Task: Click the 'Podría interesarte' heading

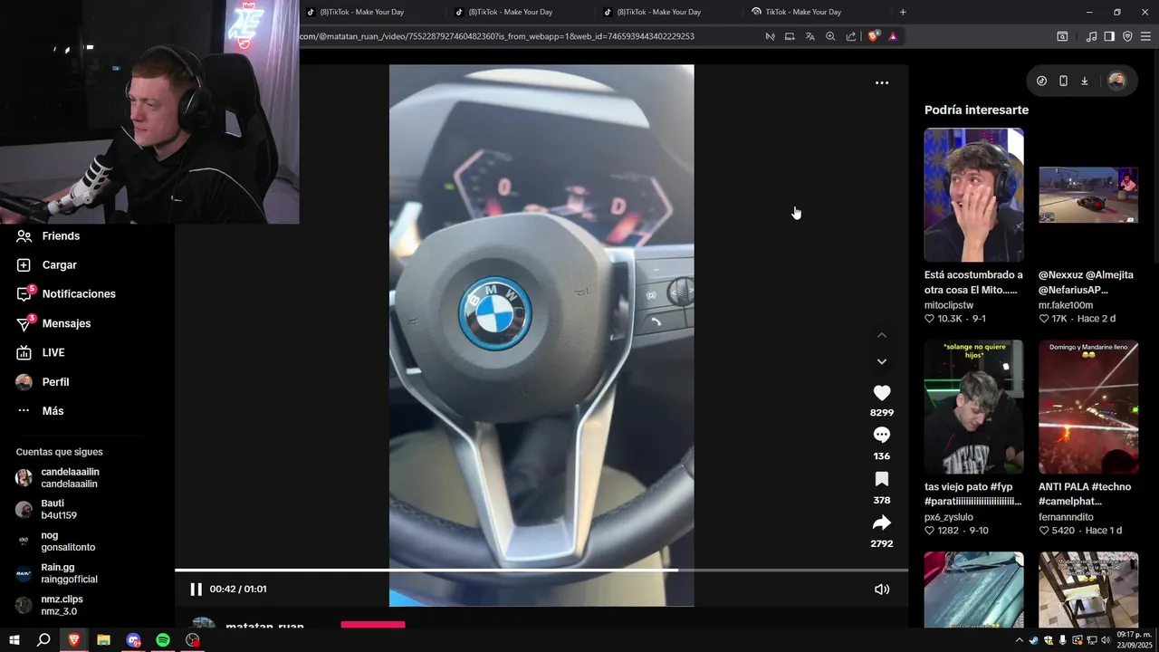Action: click(976, 110)
